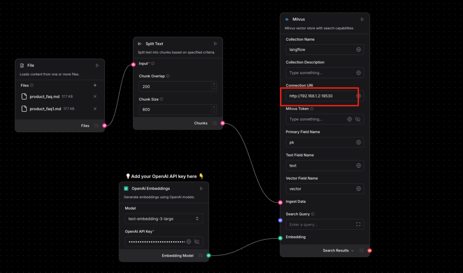Viewport: 463px width, 273px height.
Task: Click globe icon in Text Field Name field
Action: click(x=358, y=165)
